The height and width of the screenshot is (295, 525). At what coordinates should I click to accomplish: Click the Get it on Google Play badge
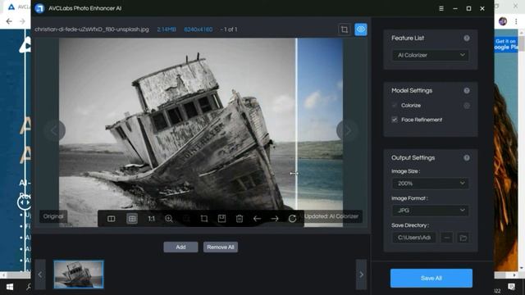[x=506, y=44]
